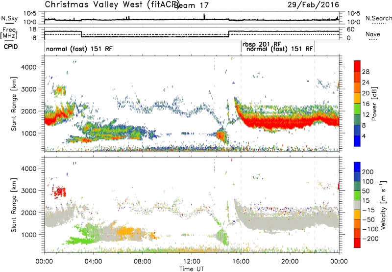392x272 pixels.
Task: Click the Slant Range label of the velocity panel
Action: pyautogui.click(x=14, y=205)
